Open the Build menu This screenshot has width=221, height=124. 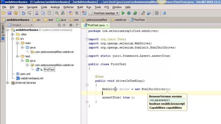coord(80,7)
